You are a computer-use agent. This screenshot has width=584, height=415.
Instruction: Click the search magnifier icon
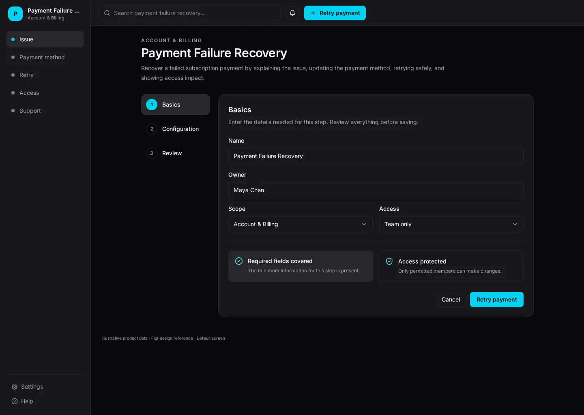(107, 13)
